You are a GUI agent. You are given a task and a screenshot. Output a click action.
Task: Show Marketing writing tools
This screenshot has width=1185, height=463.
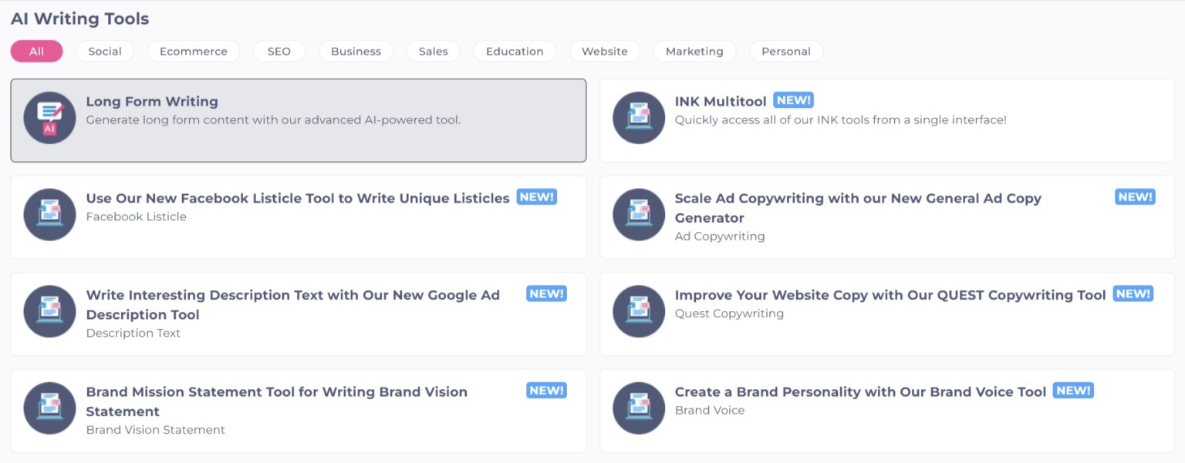coord(694,52)
